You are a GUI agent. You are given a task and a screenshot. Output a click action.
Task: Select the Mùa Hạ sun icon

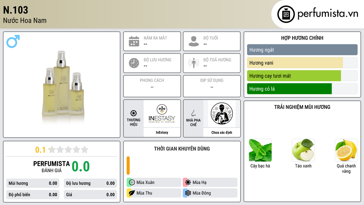coord(188,183)
